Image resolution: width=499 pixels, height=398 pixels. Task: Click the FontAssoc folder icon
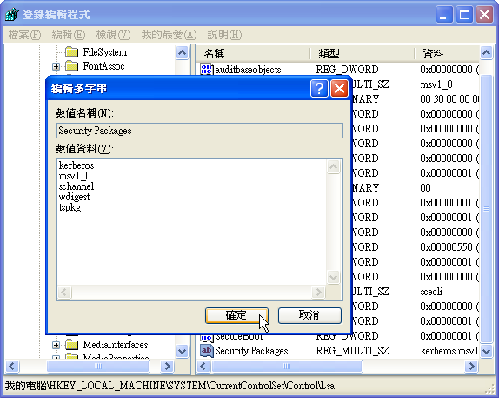pyautogui.click(x=71, y=66)
